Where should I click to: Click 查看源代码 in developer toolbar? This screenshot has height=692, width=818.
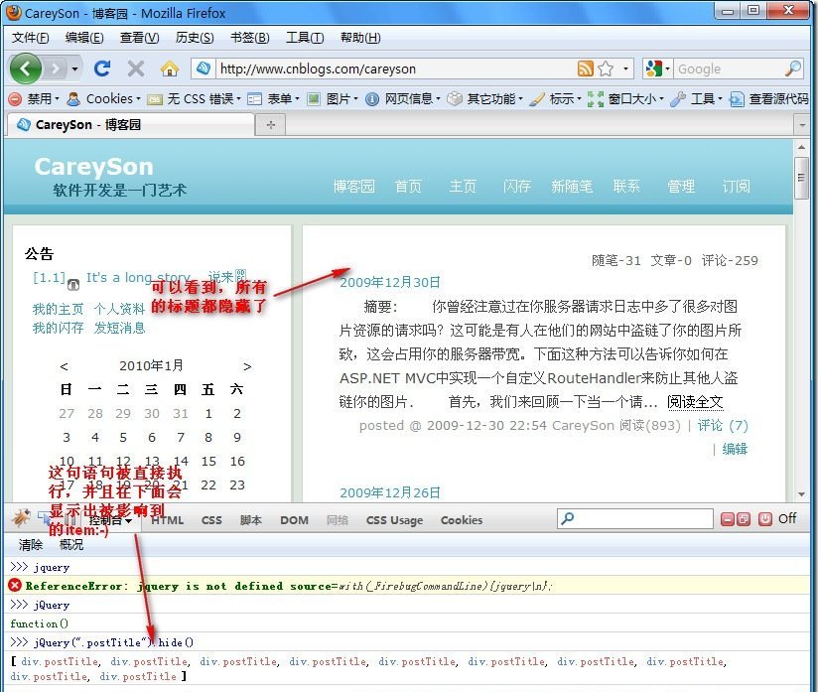click(769, 98)
